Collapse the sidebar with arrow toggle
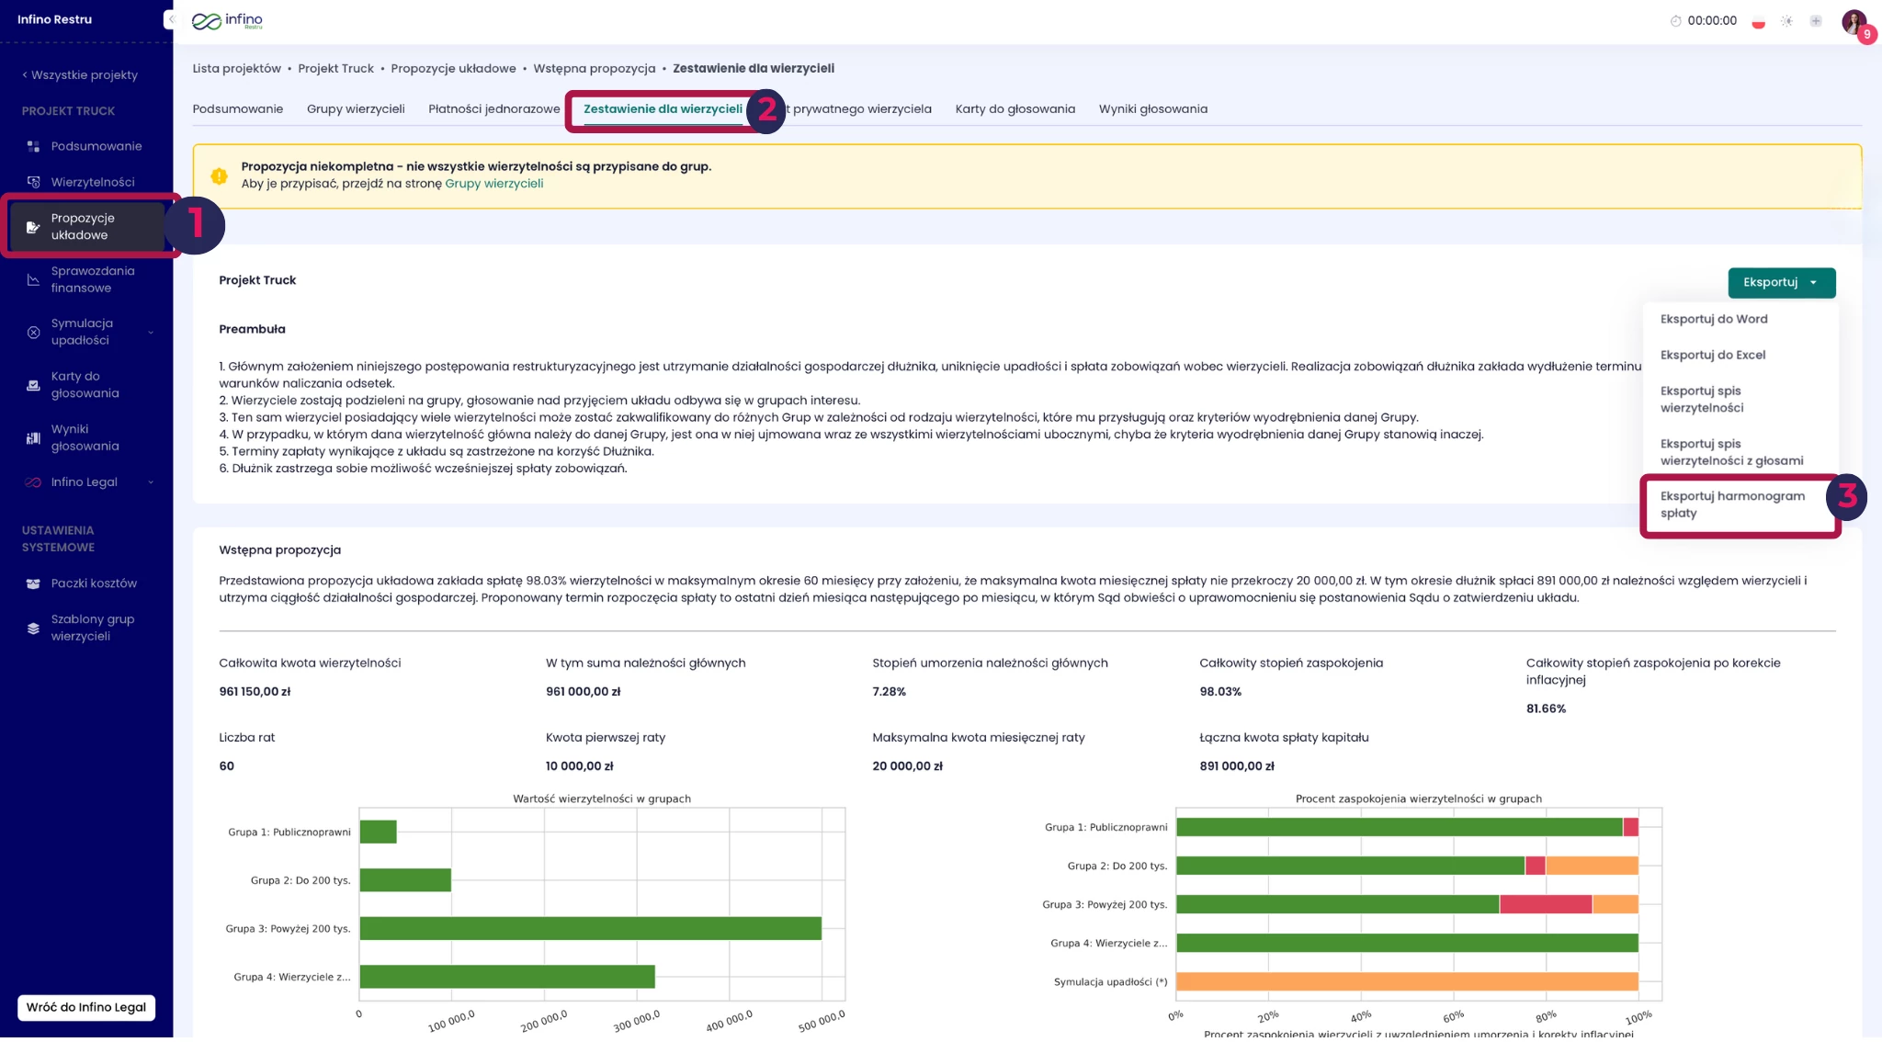The height and width of the screenshot is (1042, 1882). [x=170, y=19]
